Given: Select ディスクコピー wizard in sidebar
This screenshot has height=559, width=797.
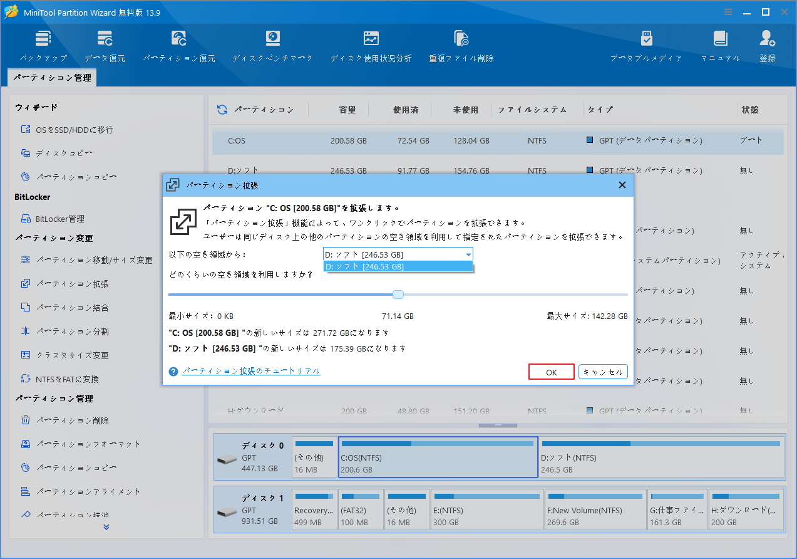Looking at the screenshot, I should coord(57,154).
